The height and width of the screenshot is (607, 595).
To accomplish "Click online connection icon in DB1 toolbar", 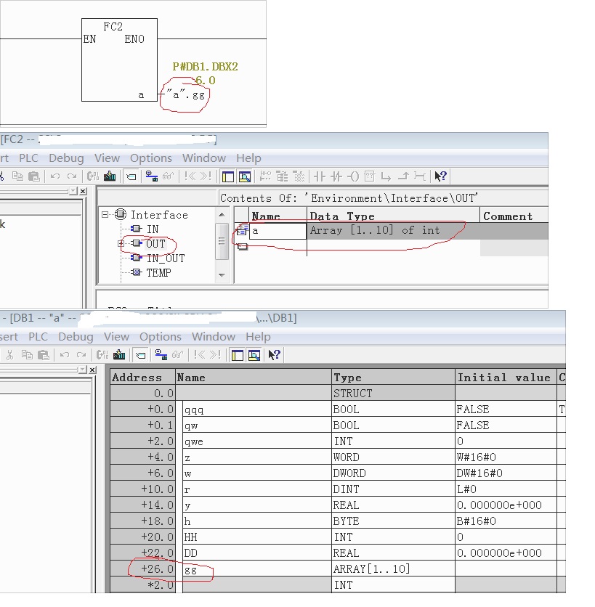I will (161, 355).
